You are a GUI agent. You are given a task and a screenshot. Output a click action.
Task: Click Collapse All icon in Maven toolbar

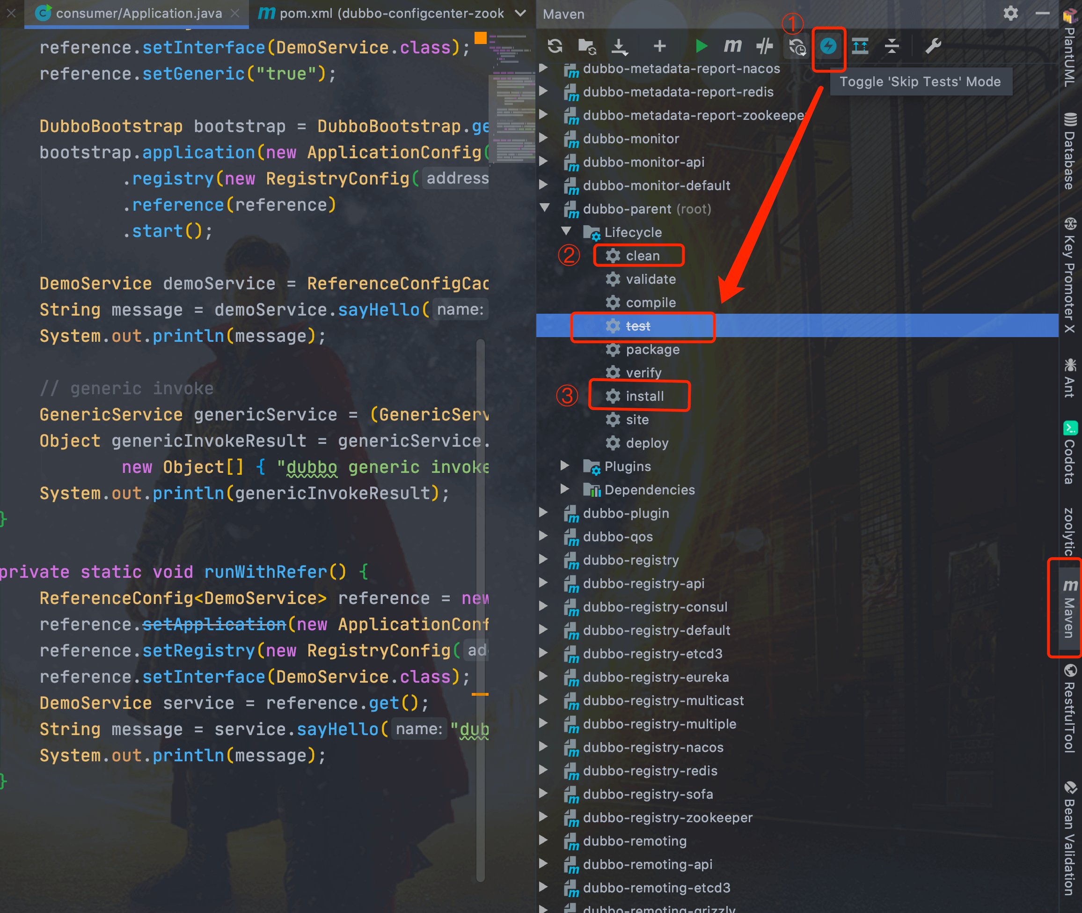coord(892,46)
